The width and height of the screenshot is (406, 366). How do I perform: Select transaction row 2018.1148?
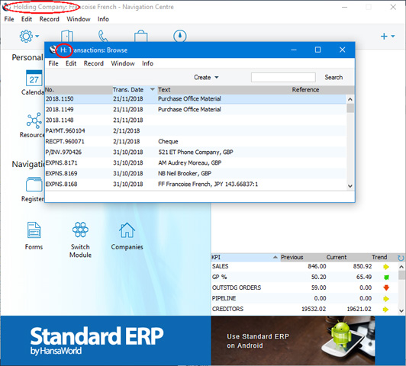(x=195, y=120)
